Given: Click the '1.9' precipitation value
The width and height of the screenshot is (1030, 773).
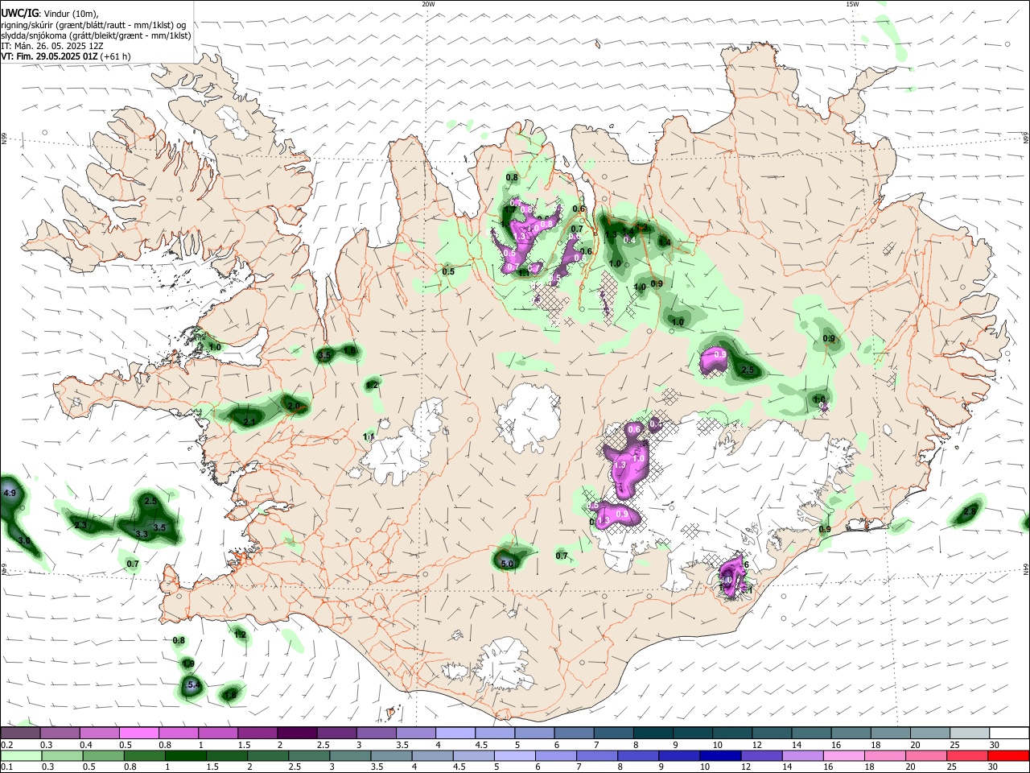Looking at the screenshot, I should 188,663.
